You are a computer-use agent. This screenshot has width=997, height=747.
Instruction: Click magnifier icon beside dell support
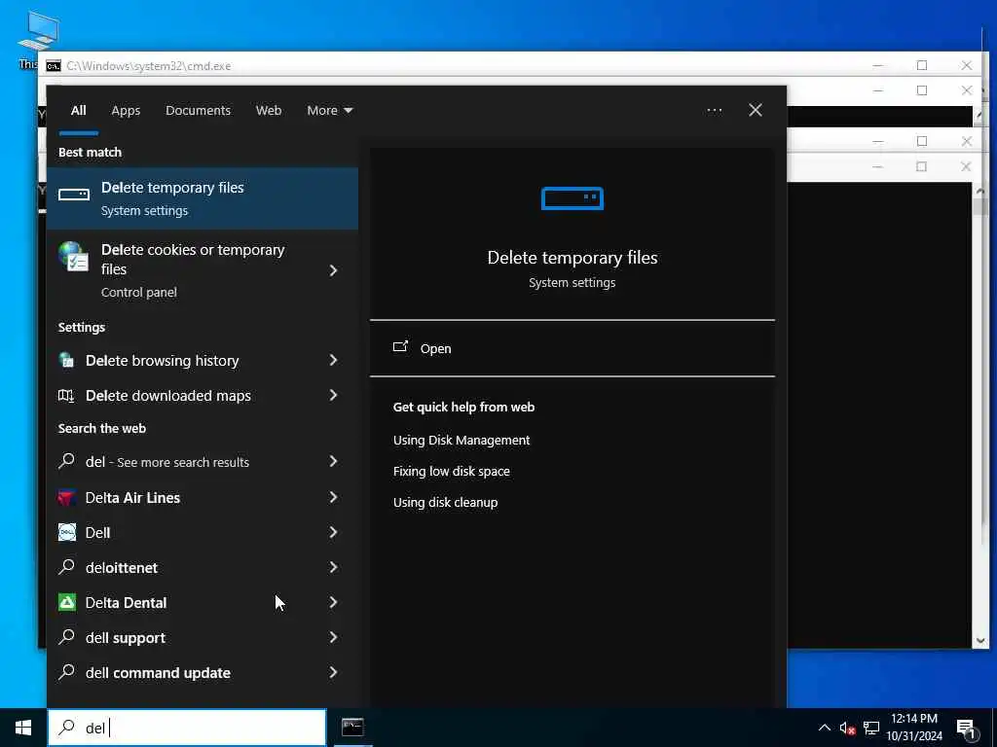click(x=66, y=636)
